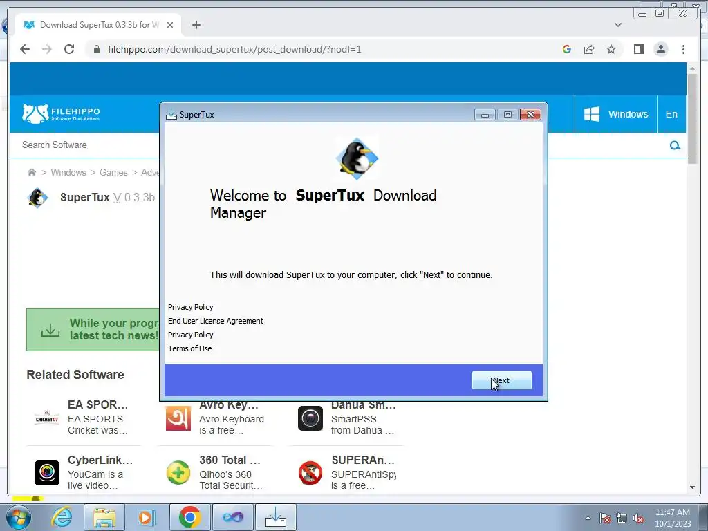Switch to Chrome in the taskbar

189,517
